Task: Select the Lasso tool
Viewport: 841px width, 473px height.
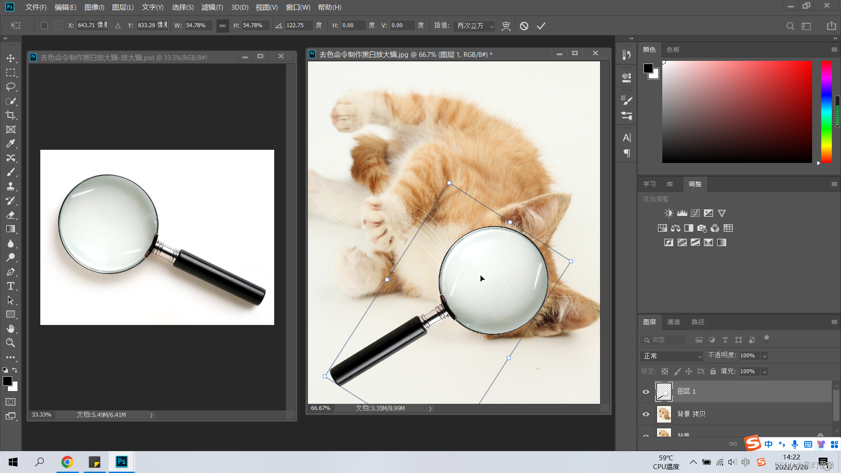Action: [x=11, y=87]
